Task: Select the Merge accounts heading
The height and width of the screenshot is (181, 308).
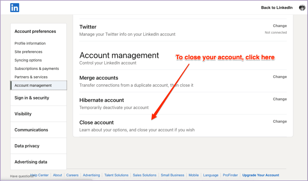Action: coord(99,78)
